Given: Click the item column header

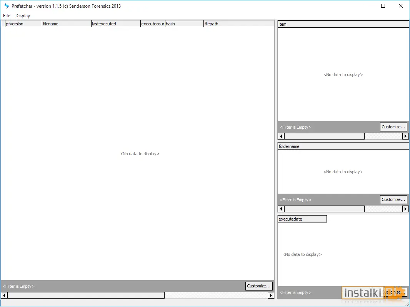Looking at the screenshot, I should click(x=343, y=24).
